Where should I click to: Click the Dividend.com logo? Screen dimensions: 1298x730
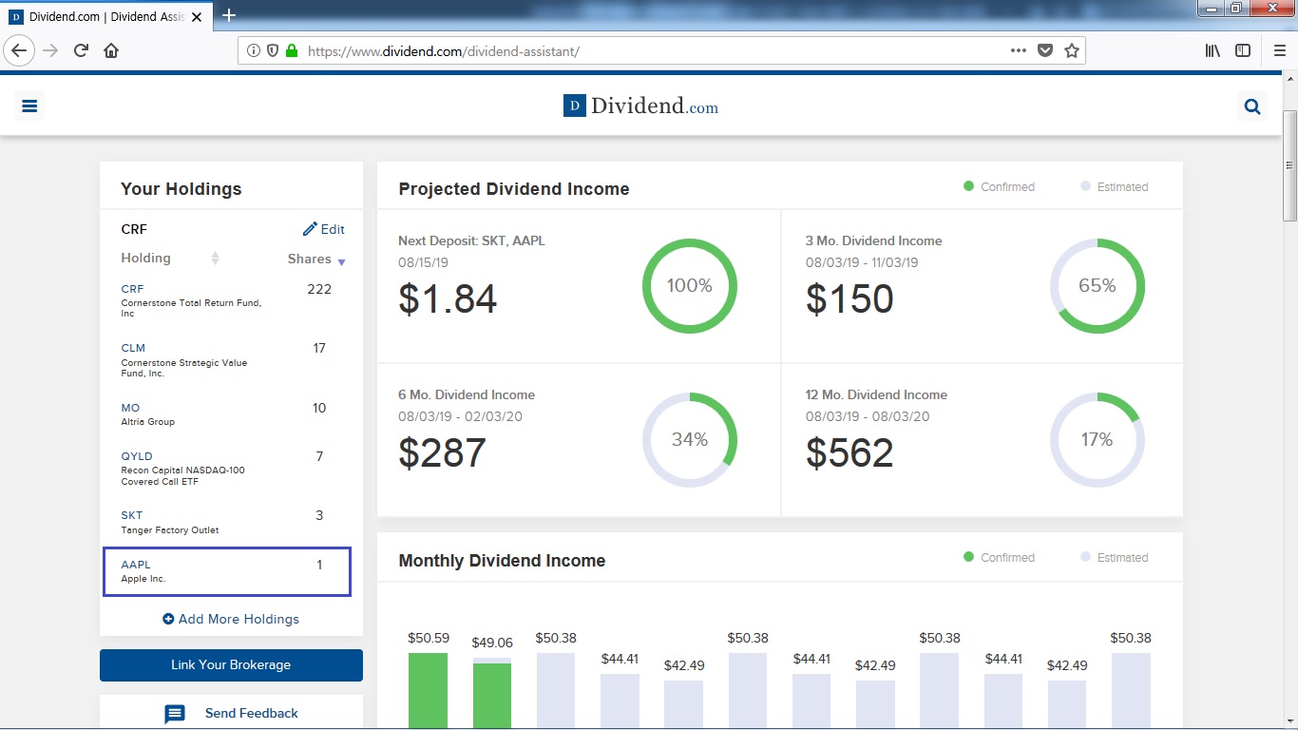pos(640,106)
